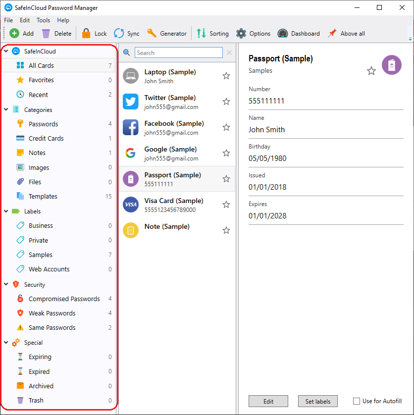The image size is (414, 415).
Task: Select the Passwords category
Action: (x=58, y=124)
